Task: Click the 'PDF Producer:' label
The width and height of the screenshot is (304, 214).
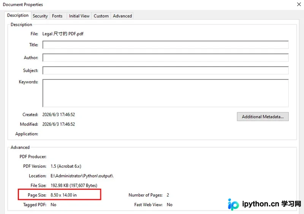Action: (x=33, y=156)
